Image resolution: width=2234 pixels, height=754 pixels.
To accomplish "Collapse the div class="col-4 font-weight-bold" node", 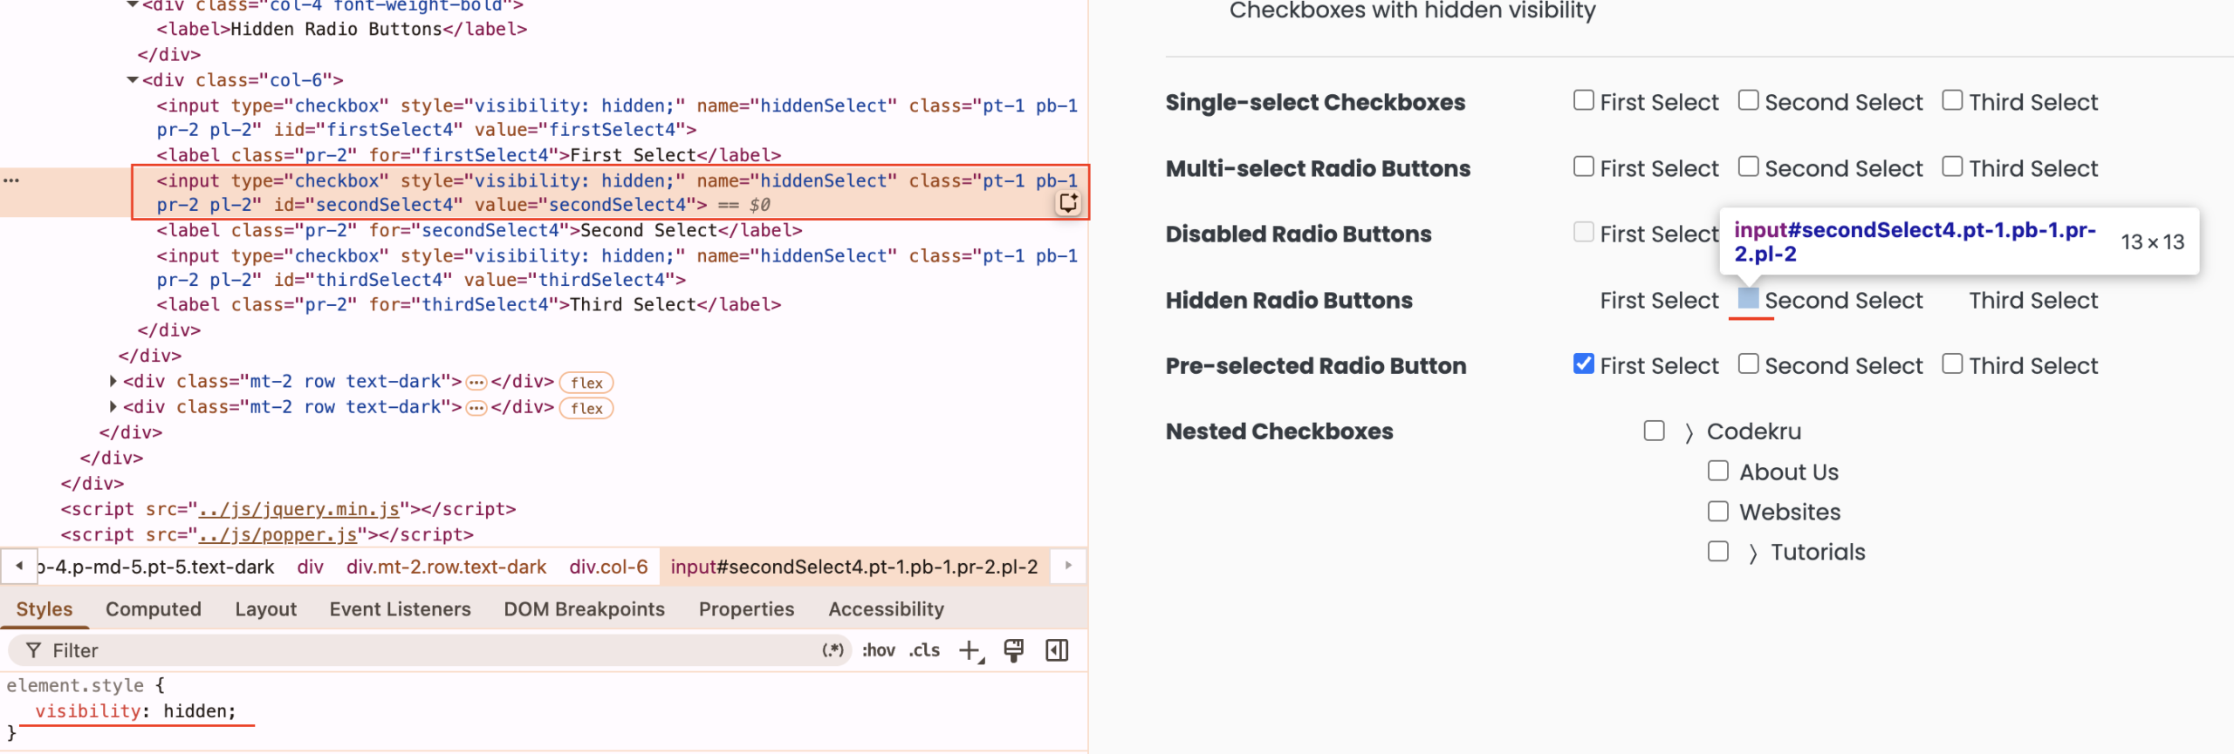I will pos(133,5).
